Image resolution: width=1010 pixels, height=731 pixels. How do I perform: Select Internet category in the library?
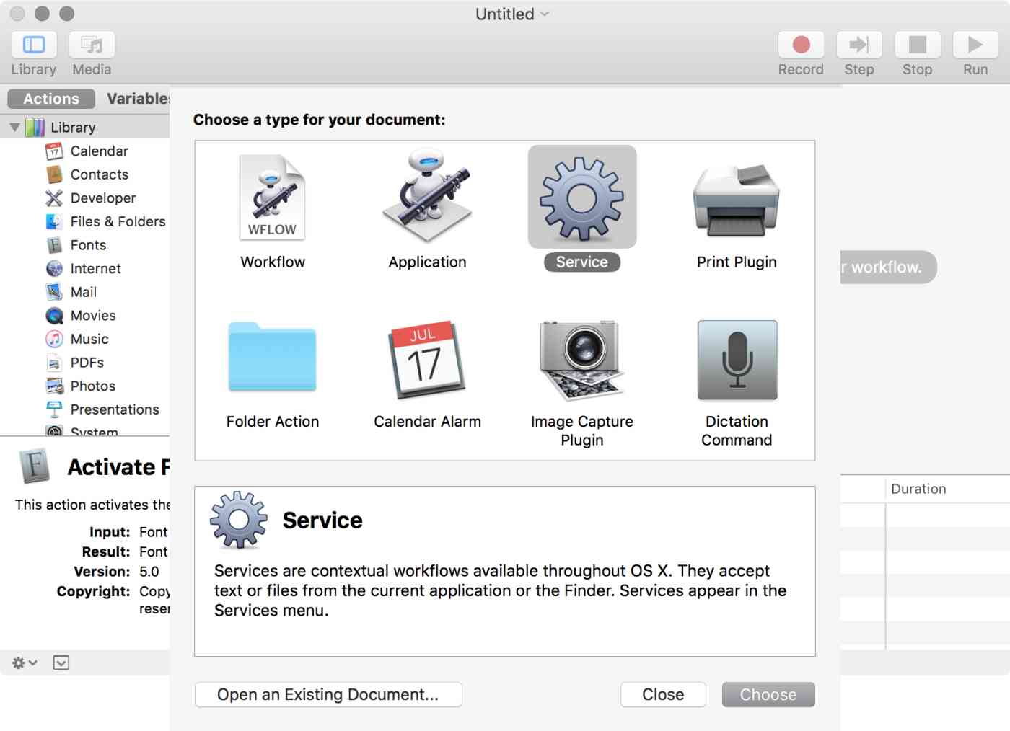tap(85, 268)
